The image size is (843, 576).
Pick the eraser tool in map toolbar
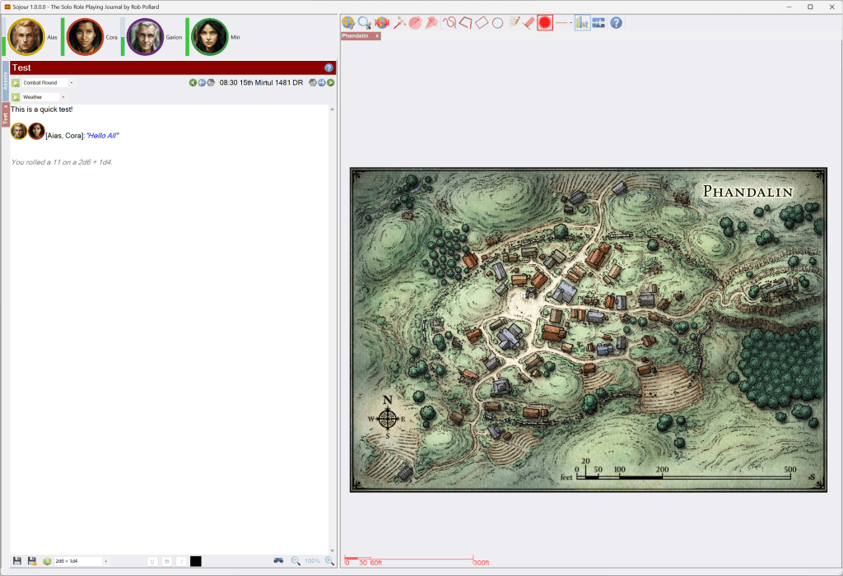pyautogui.click(x=529, y=23)
